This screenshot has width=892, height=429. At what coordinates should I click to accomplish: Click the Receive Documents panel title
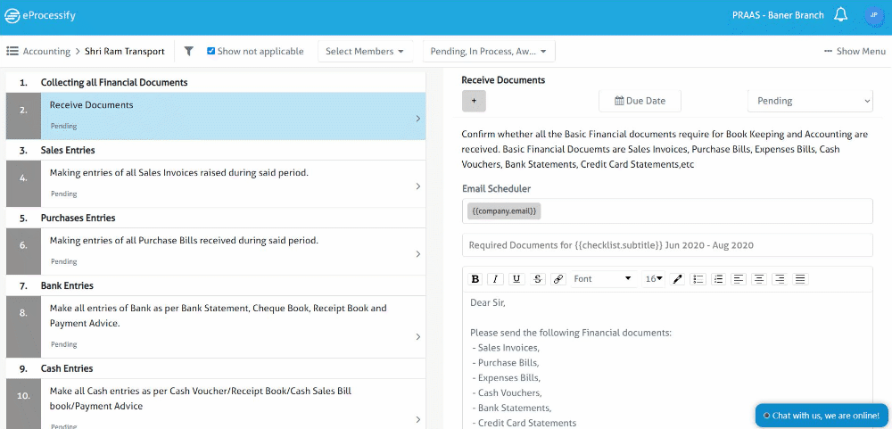tap(503, 80)
